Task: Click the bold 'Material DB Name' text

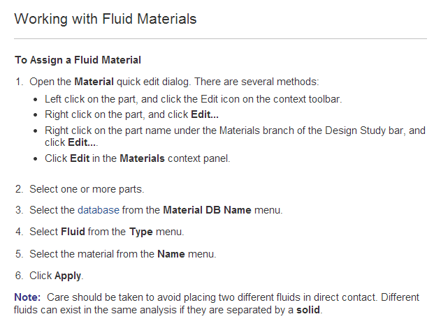Action: point(203,209)
